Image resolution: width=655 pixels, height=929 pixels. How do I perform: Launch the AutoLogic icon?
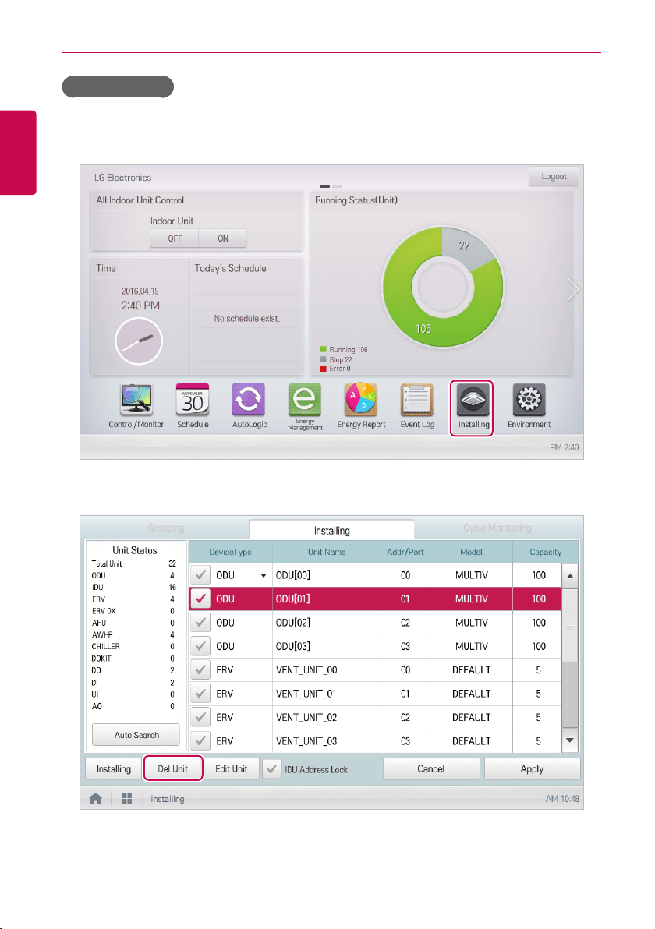pos(249,401)
